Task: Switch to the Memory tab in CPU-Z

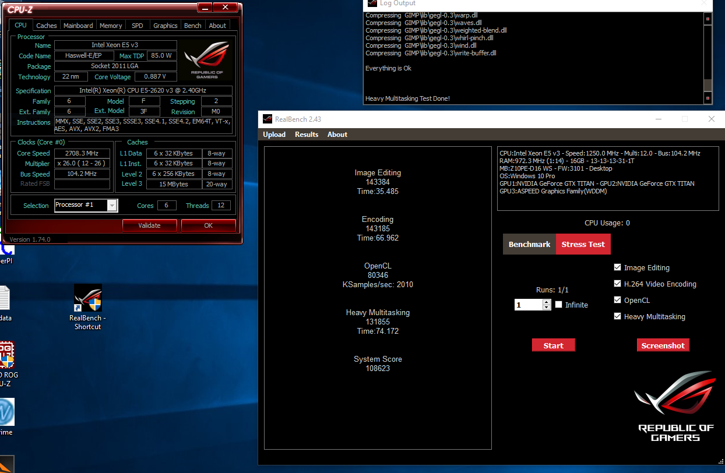Action: pos(111,26)
